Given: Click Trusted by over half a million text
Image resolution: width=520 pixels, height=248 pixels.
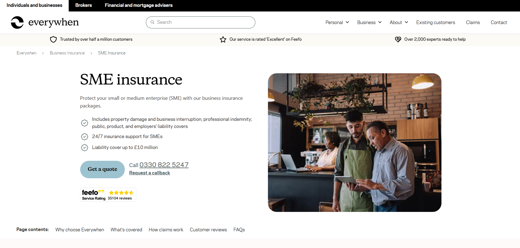Looking at the screenshot, I should tap(96, 39).
